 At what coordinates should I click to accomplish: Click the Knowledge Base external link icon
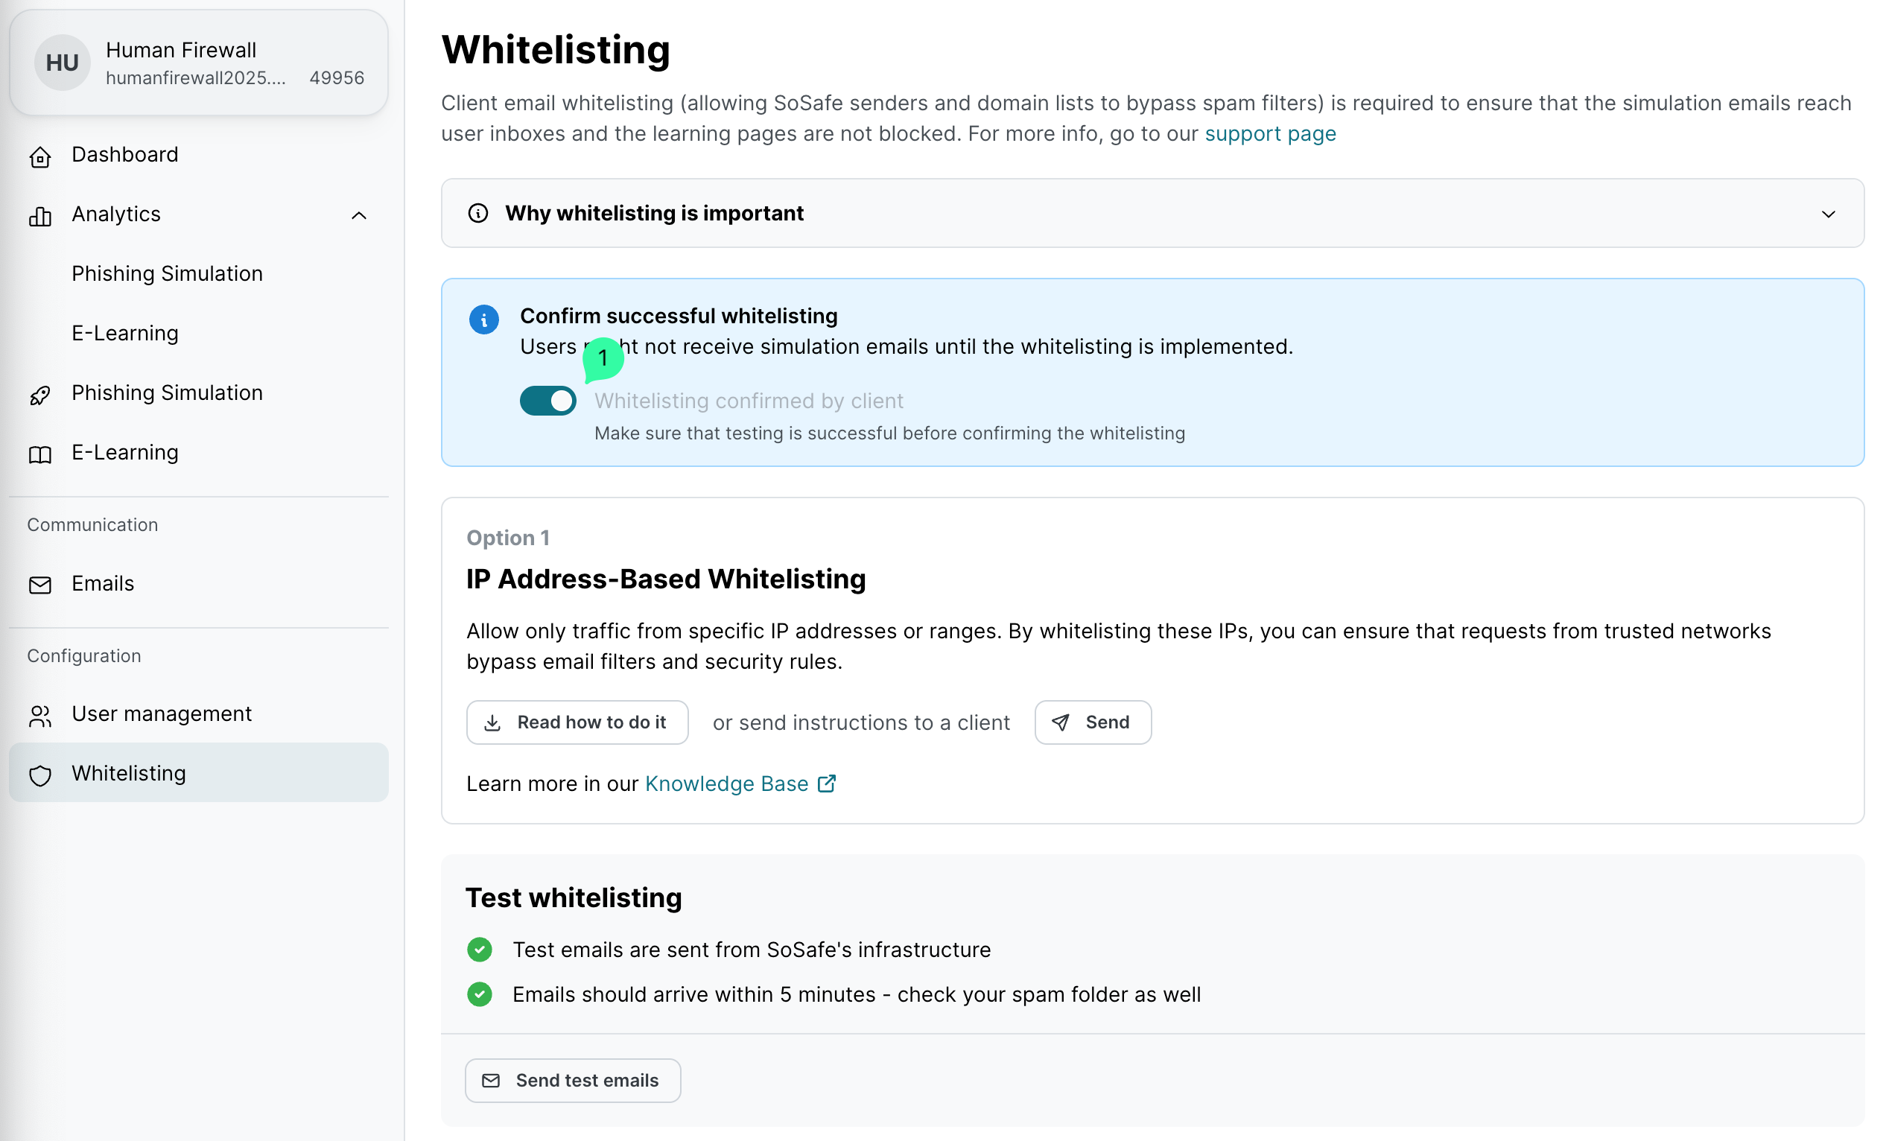pyautogui.click(x=827, y=784)
